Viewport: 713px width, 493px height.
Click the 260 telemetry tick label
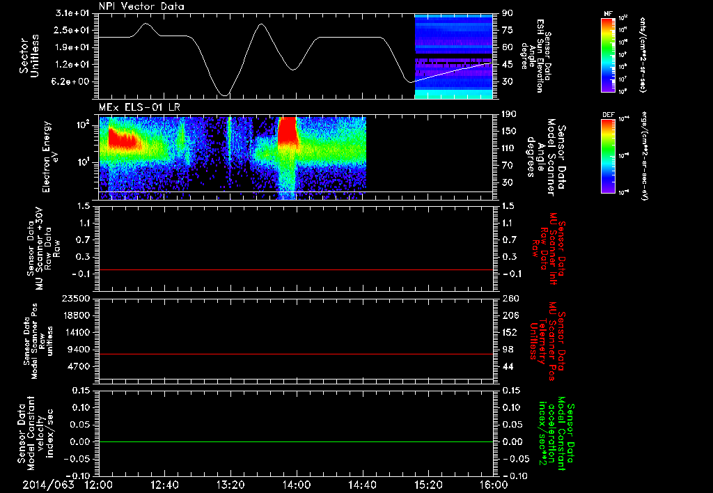(510, 298)
